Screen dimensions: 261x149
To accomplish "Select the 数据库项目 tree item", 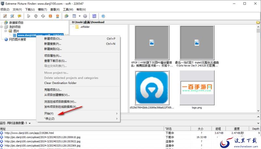I will 16,22.
